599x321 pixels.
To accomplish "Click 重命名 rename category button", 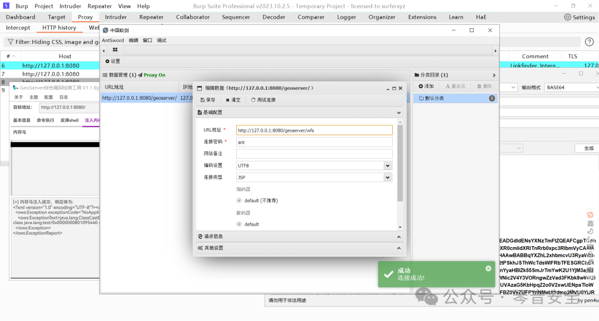I will (455, 86).
